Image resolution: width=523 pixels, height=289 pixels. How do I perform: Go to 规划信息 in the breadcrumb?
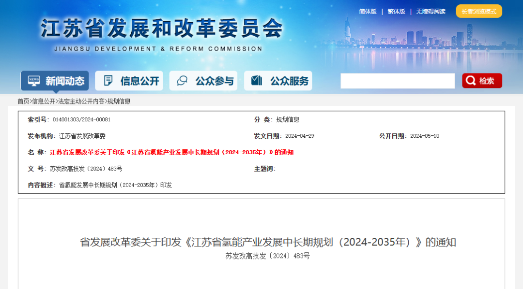click(119, 101)
